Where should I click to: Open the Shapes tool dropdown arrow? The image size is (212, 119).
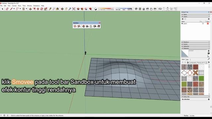[x=26, y=9]
